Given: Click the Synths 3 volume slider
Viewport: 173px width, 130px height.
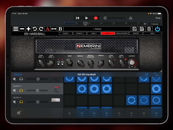Looking at the screenshot, I should (x=37, y=102).
